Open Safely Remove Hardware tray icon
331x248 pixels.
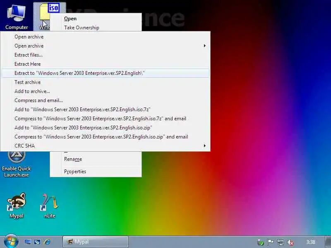tap(261, 243)
